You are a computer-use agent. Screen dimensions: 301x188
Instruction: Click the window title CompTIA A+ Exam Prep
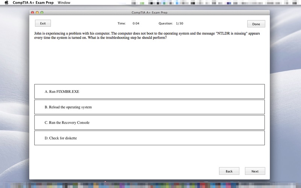[x=149, y=12]
